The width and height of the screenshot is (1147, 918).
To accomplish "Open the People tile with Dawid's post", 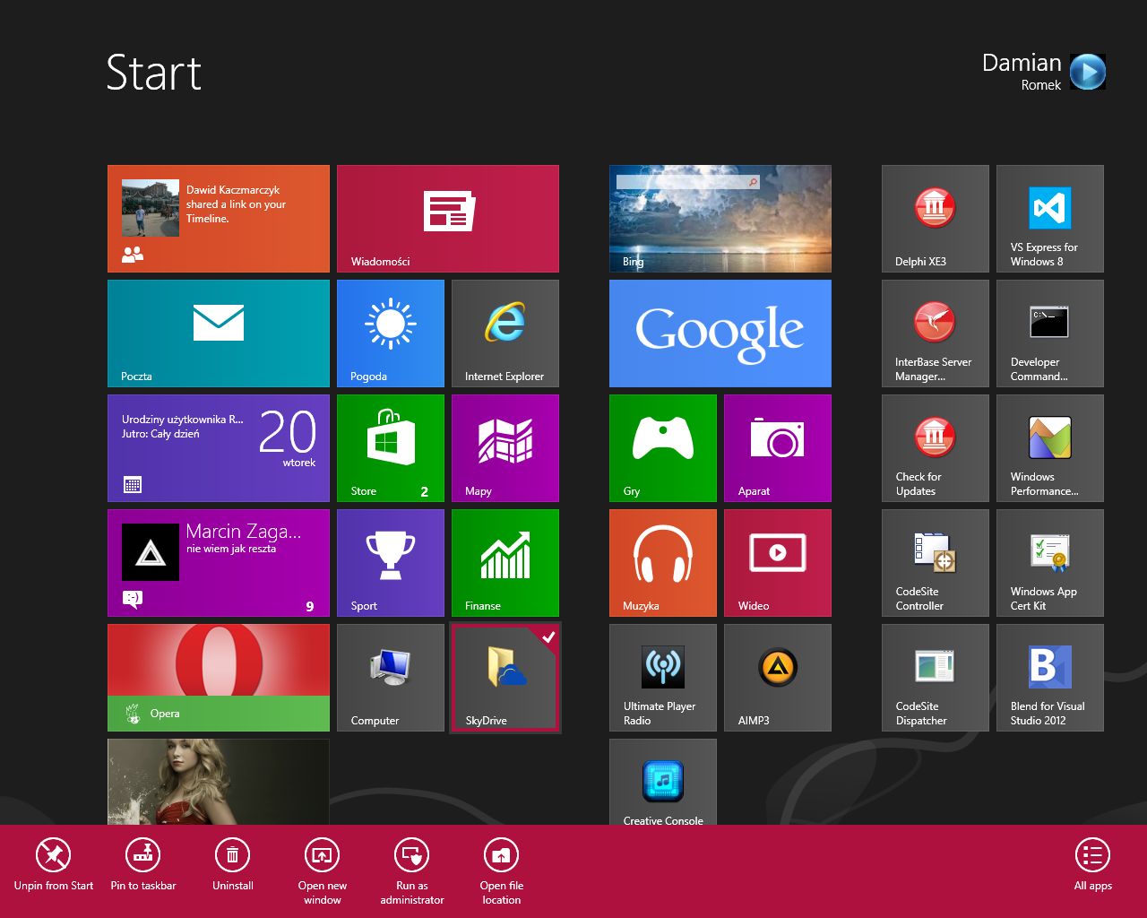I will coord(219,219).
